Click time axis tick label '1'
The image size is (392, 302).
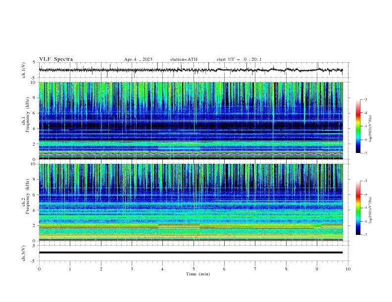tap(70, 269)
